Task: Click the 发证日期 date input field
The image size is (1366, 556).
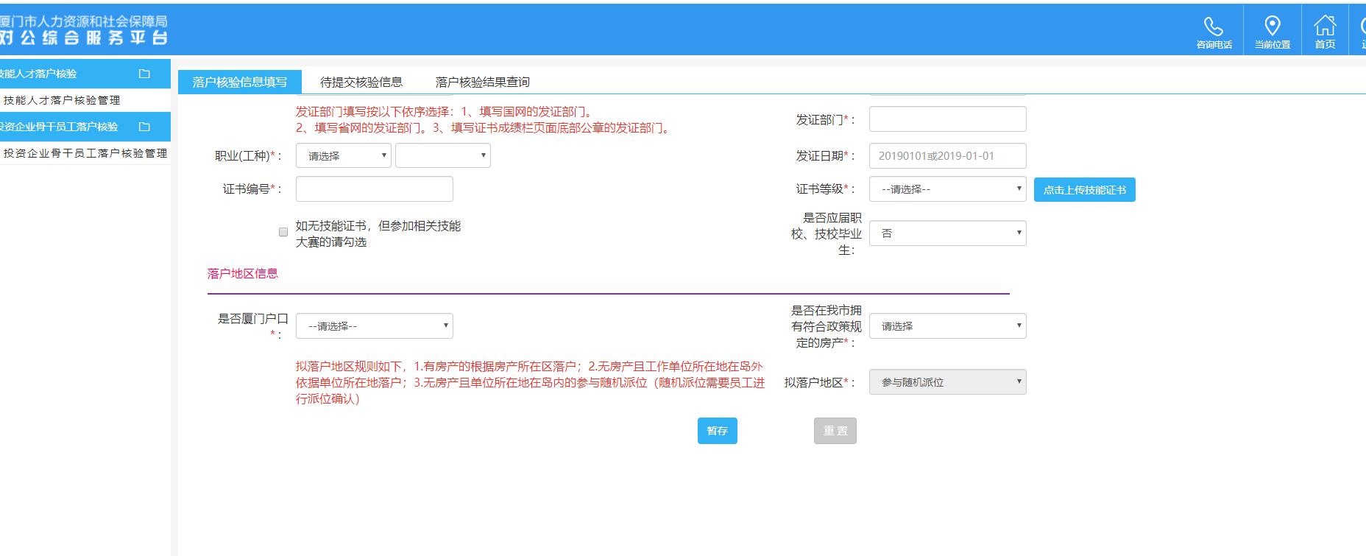Action: (948, 156)
